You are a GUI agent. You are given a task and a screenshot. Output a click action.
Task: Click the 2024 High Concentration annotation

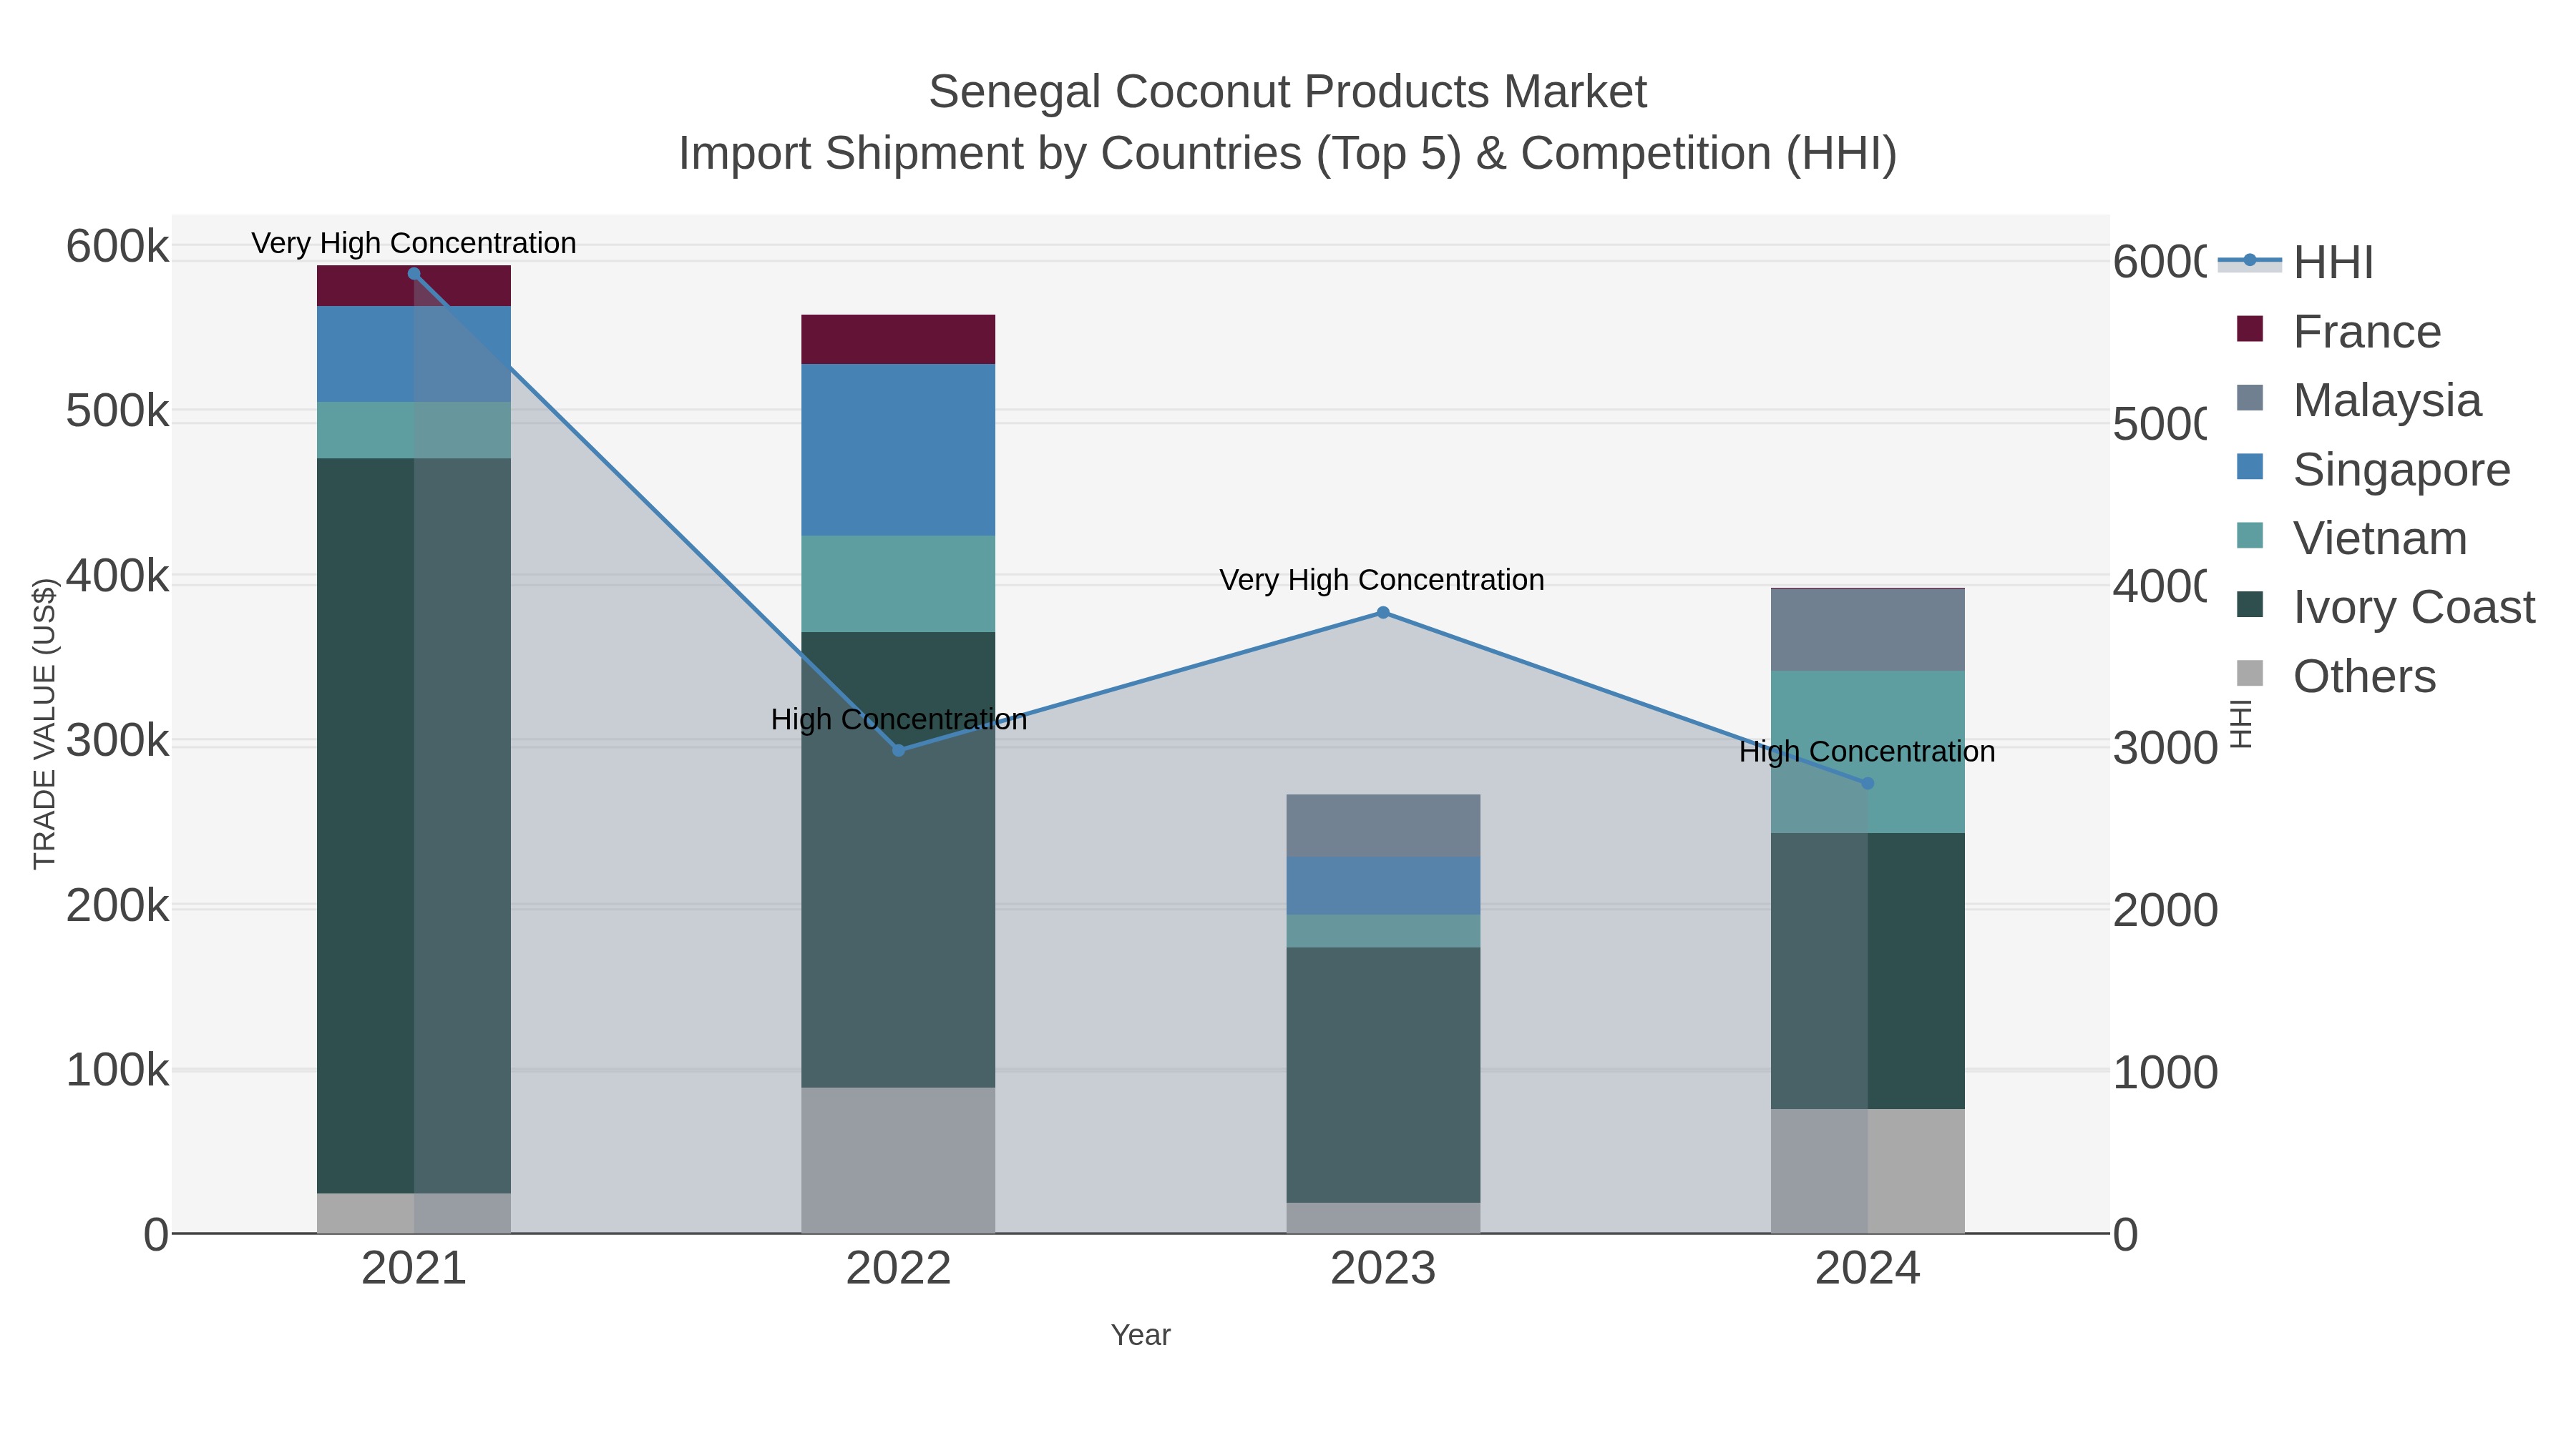tap(1867, 752)
